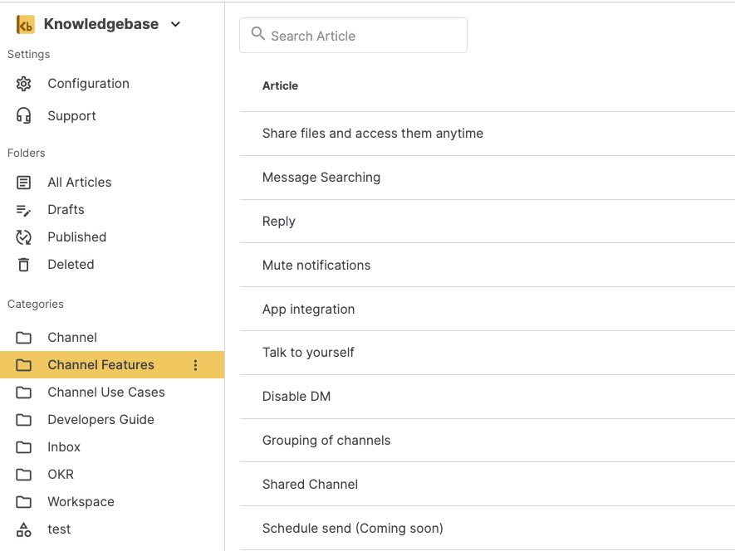Viewport: 735px width, 551px height.
Task: Open Channel Features three-dot options menu
Action: [x=195, y=365]
